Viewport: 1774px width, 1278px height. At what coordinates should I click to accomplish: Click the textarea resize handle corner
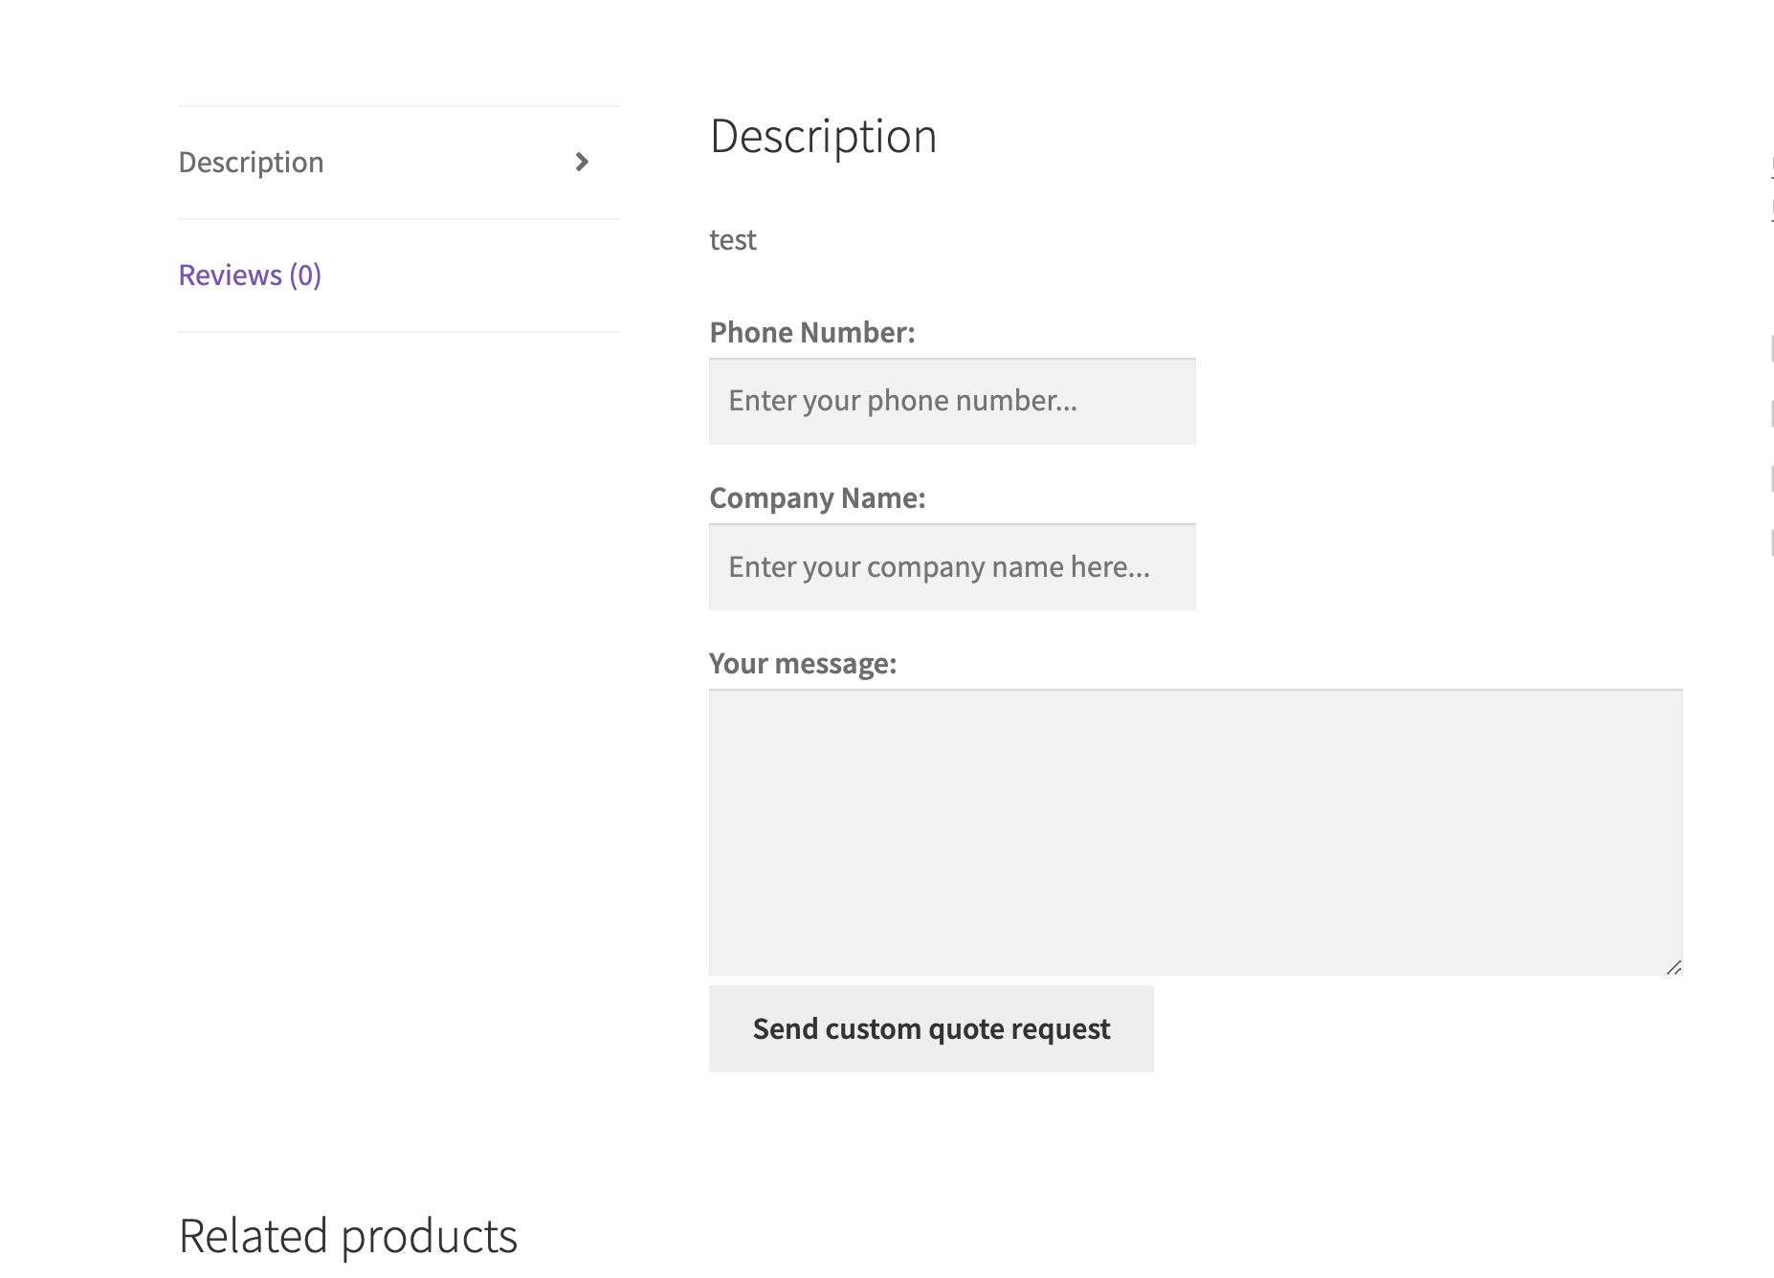pyautogui.click(x=1674, y=967)
